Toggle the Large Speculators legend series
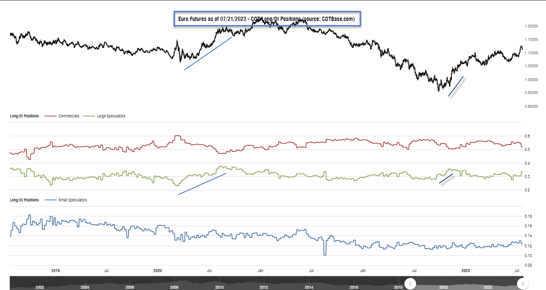The image size is (546, 290). (x=111, y=116)
